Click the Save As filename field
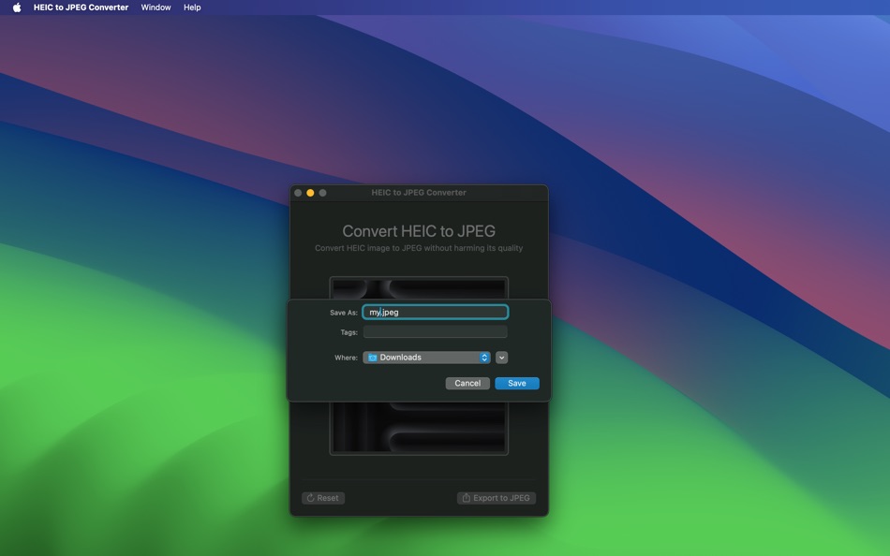The width and height of the screenshot is (890, 556). [436, 312]
